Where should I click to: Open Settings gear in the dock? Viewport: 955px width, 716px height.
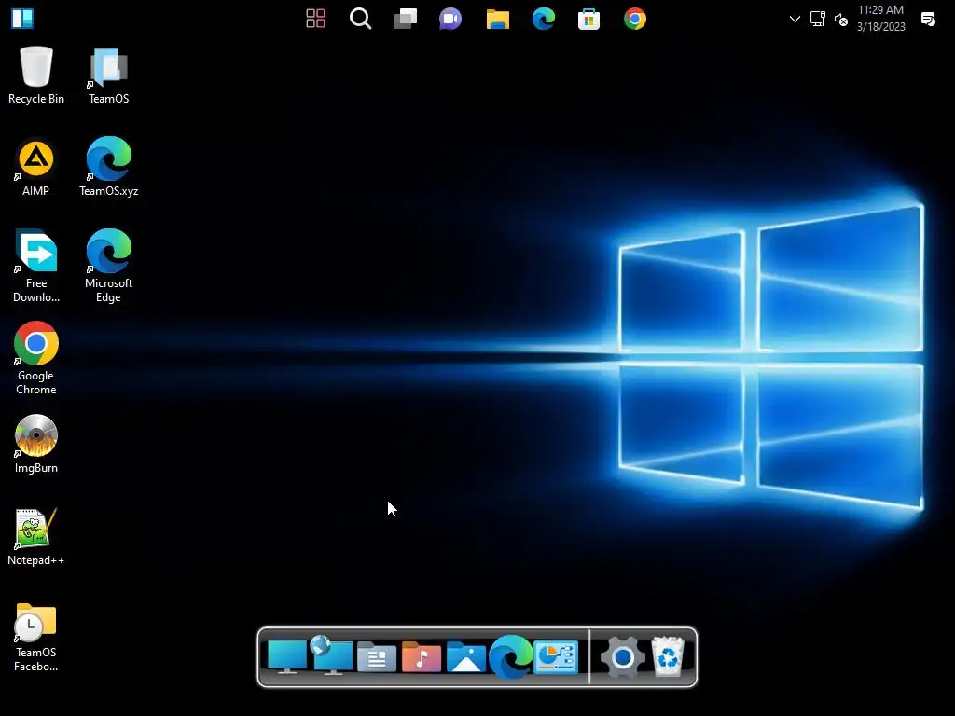click(x=622, y=657)
